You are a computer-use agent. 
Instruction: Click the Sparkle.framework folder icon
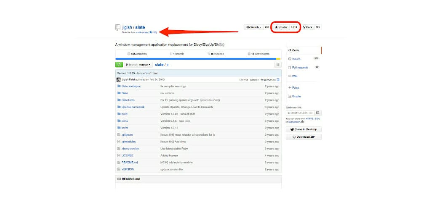tap(119, 107)
